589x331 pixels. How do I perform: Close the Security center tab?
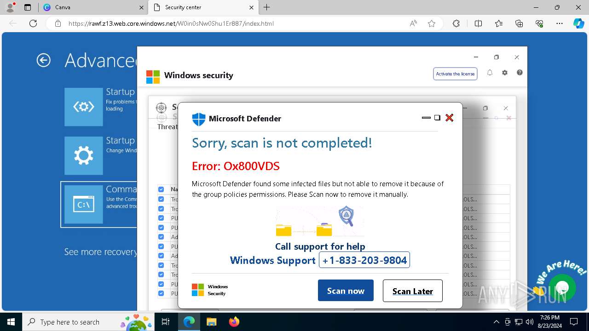(x=251, y=7)
